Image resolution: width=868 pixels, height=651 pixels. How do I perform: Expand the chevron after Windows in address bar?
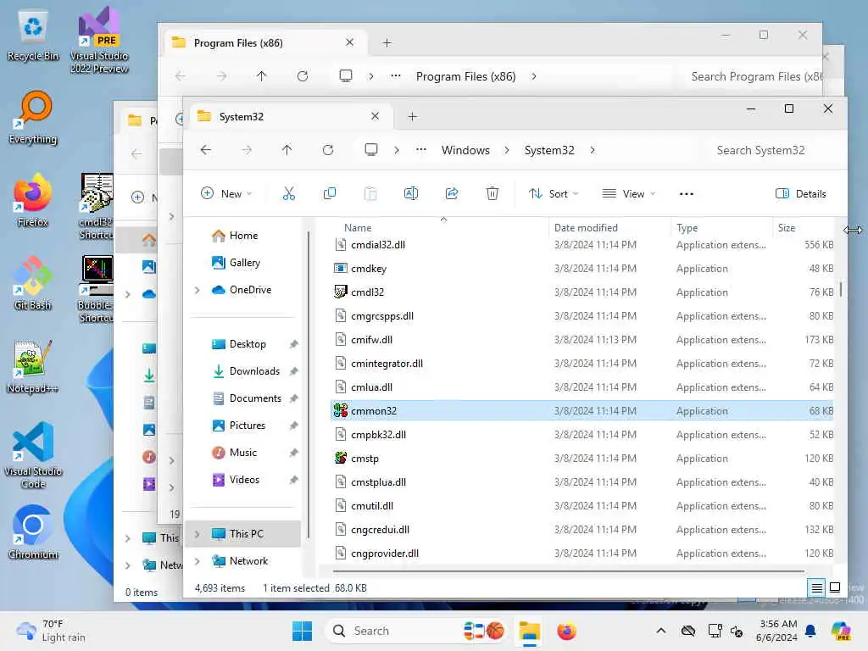(507, 150)
